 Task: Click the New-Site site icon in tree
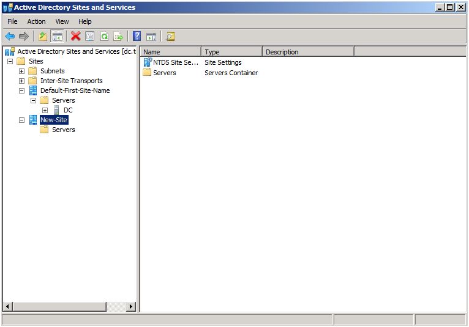[x=33, y=120]
